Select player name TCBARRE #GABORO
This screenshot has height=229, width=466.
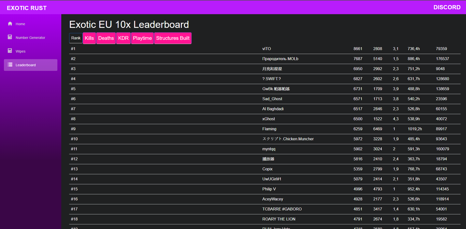click(282, 209)
